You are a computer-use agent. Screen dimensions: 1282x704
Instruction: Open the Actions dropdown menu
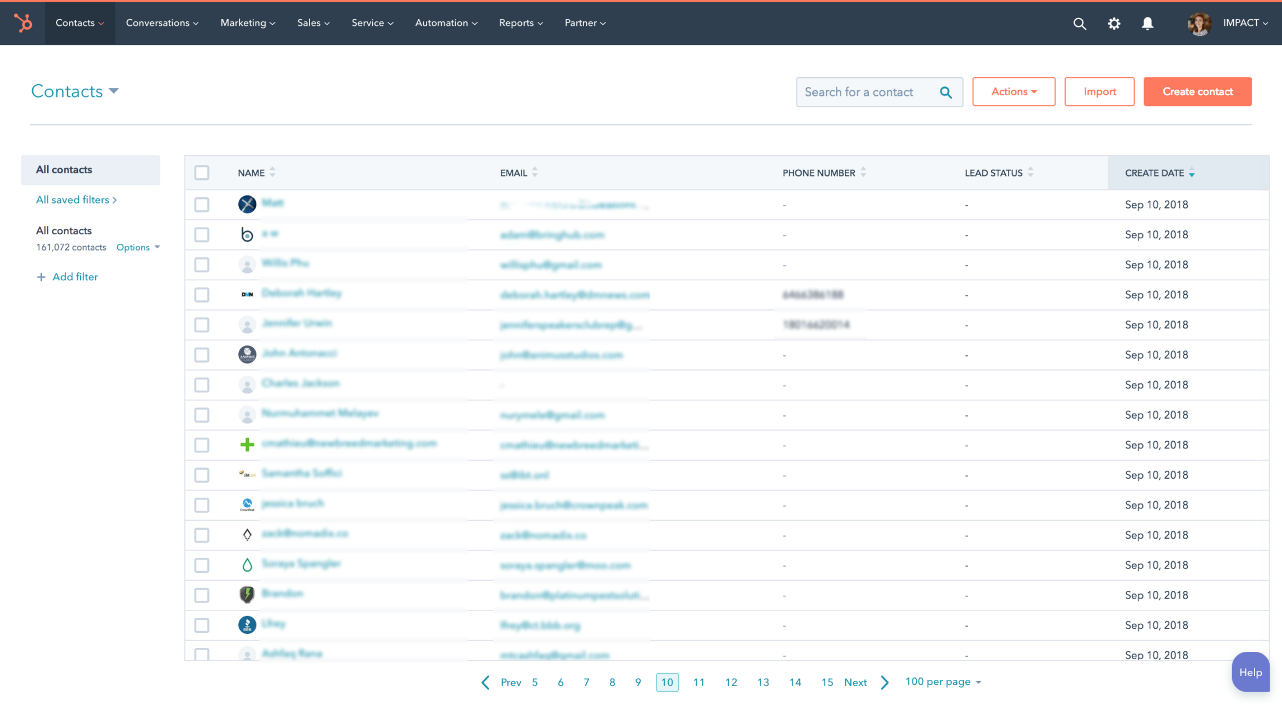coord(1013,91)
